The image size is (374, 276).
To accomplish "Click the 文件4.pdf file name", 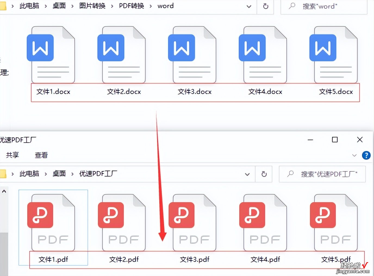I will (265, 260).
